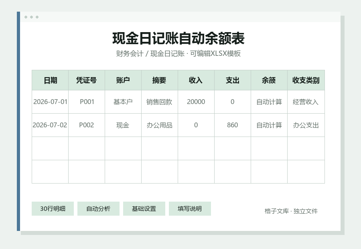Select the 基本户 account cell
The width and height of the screenshot is (361, 249).
point(123,102)
